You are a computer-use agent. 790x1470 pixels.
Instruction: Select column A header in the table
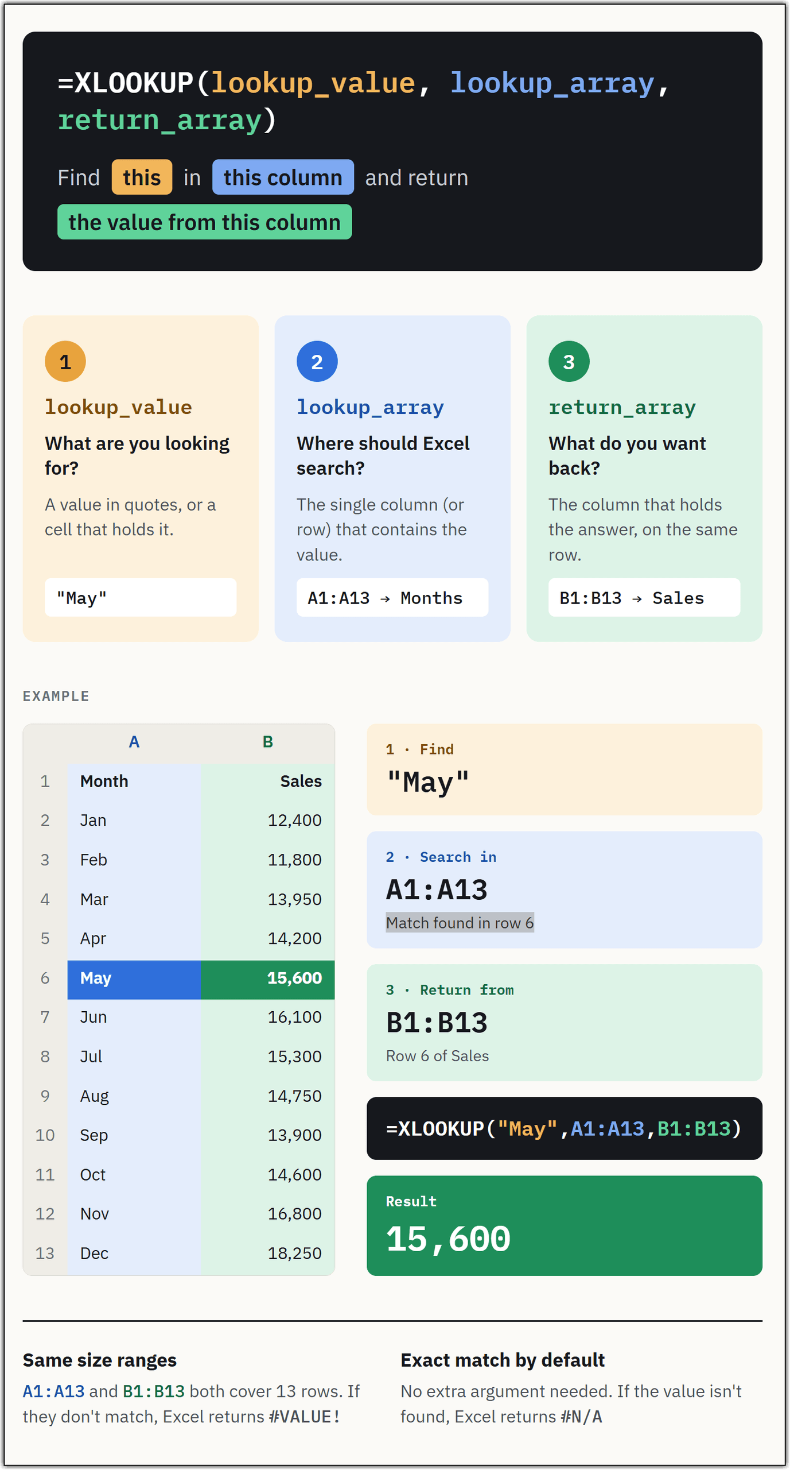(x=134, y=742)
